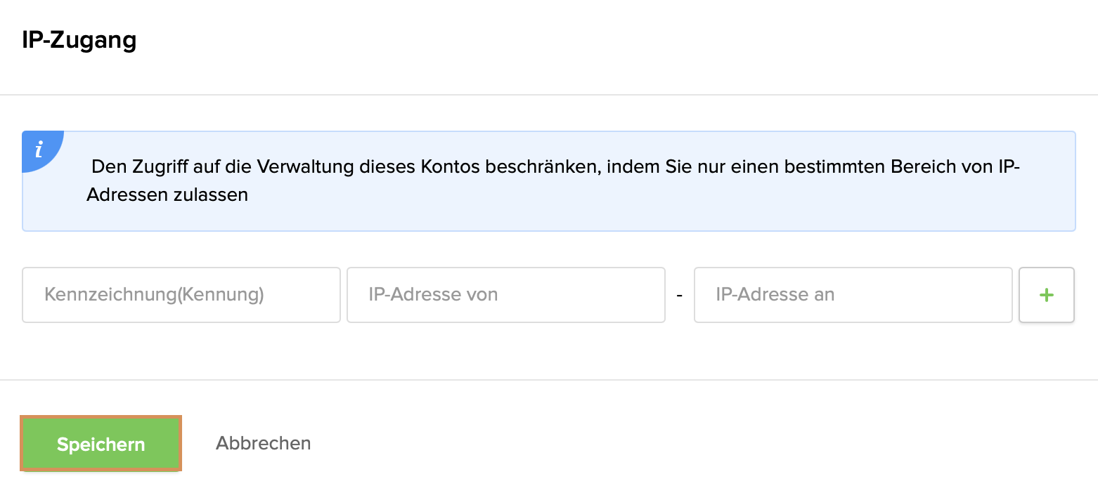This screenshot has height=493, width=1098.
Task: Place cursor in the label (Kennung) input
Action: click(181, 295)
